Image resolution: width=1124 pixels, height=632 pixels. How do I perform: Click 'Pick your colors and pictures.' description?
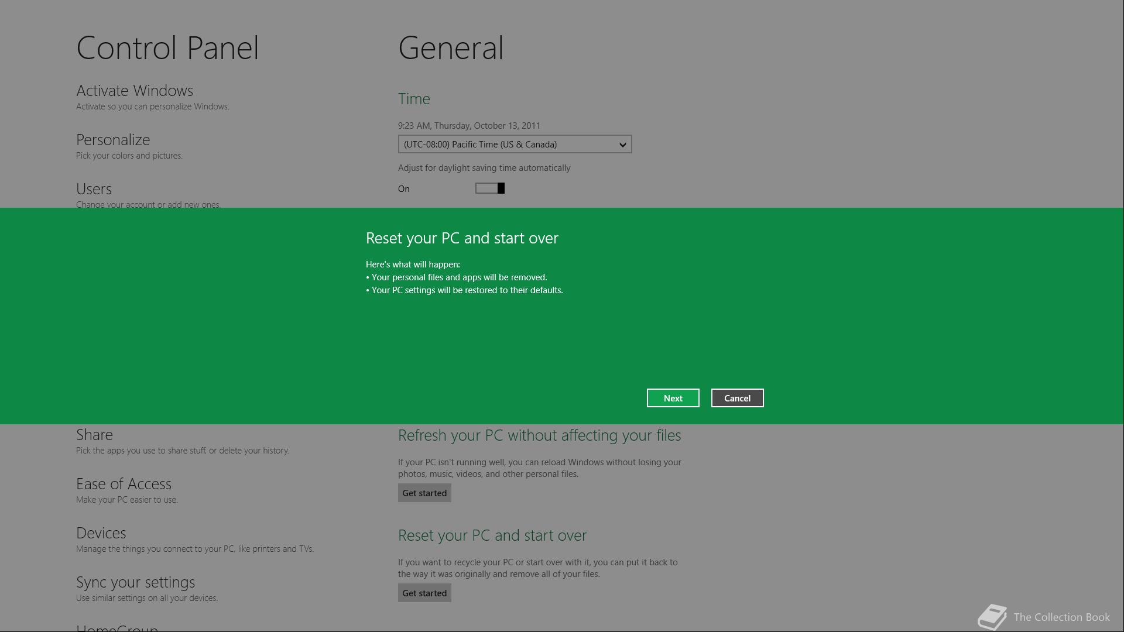tap(129, 156)
